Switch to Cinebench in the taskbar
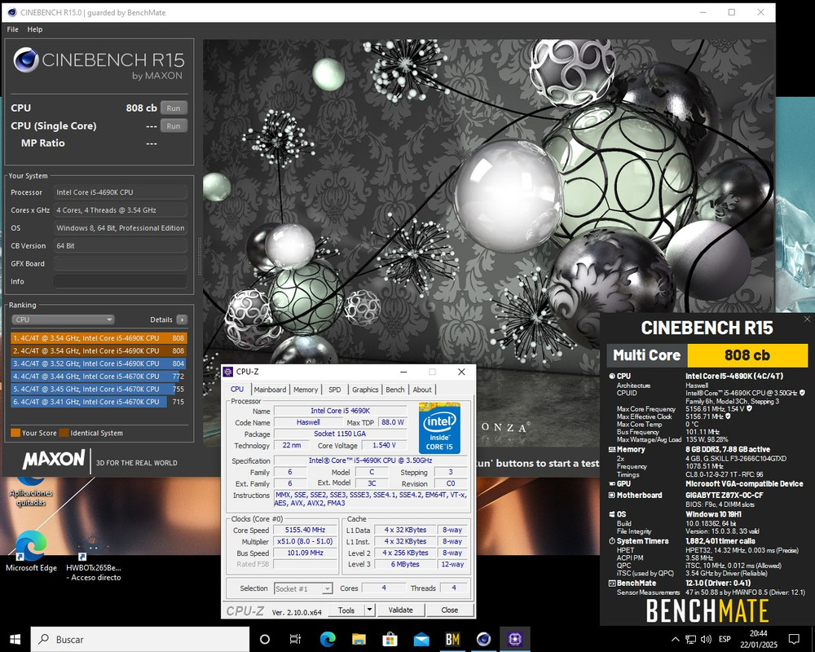Screen dimensions: 815x652 (x=483, y=639)
